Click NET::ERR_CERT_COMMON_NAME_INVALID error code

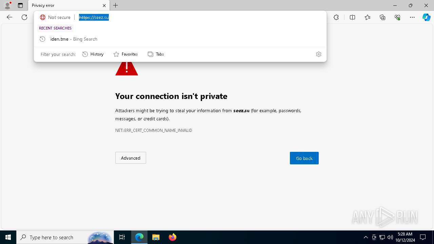click(x=154, y=130)
